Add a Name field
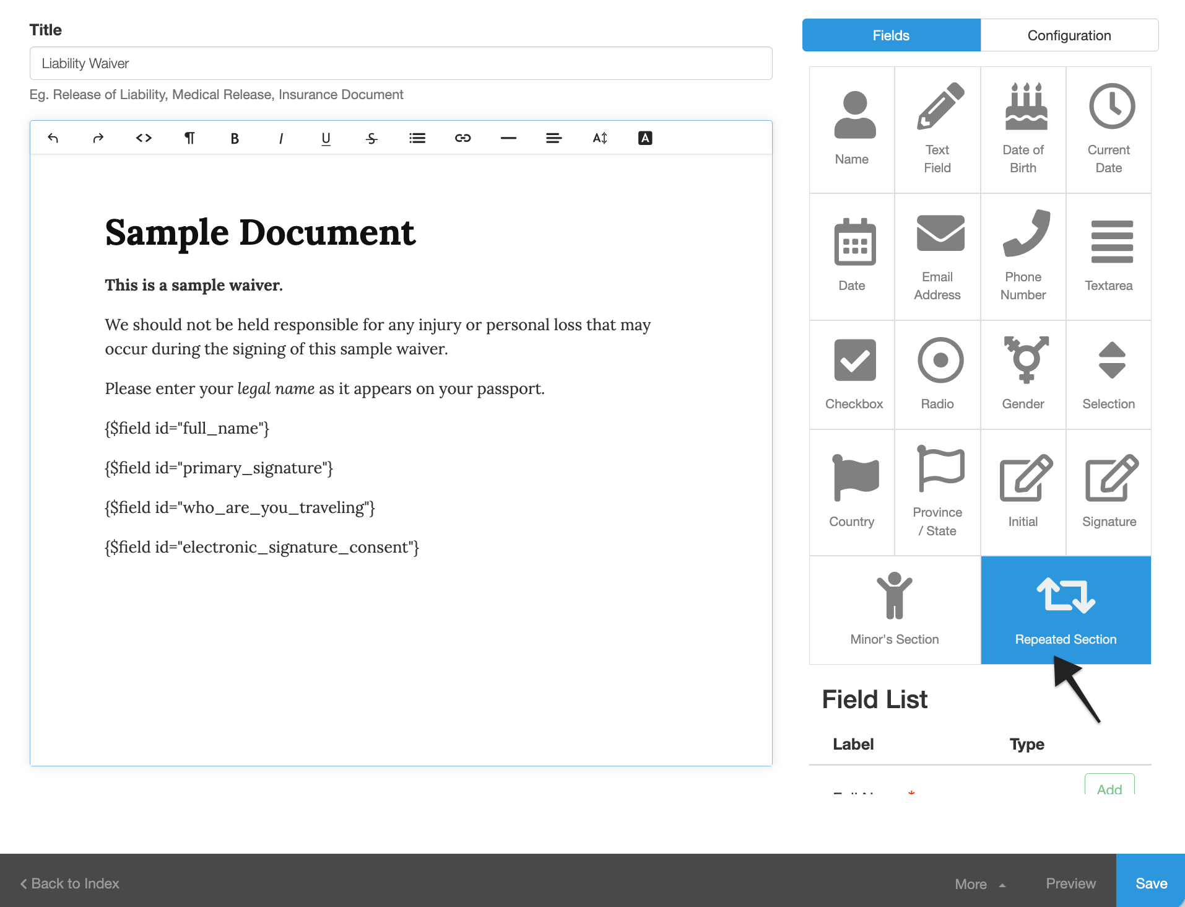This screenshot has width=1185, height=907. [x=852, y=130]
